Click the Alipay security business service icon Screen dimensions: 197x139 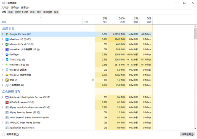(7, 107)
